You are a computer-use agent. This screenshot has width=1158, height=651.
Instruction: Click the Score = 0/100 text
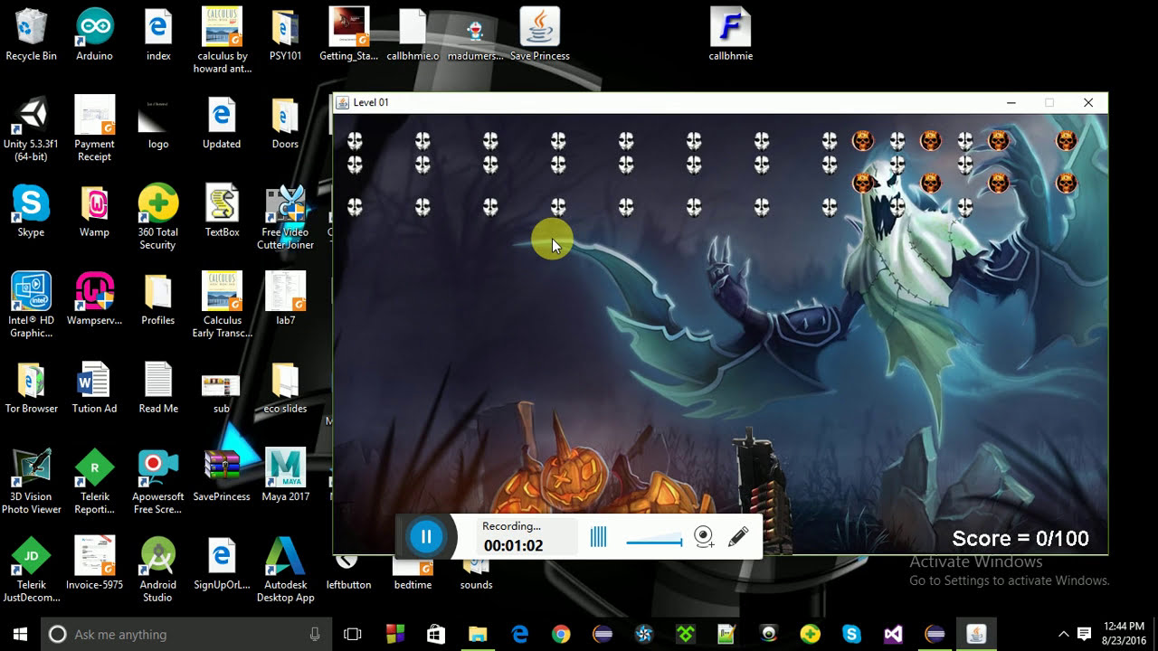[x=1020, y=539]
